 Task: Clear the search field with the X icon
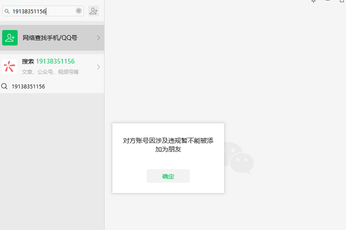tap(79, 11)
